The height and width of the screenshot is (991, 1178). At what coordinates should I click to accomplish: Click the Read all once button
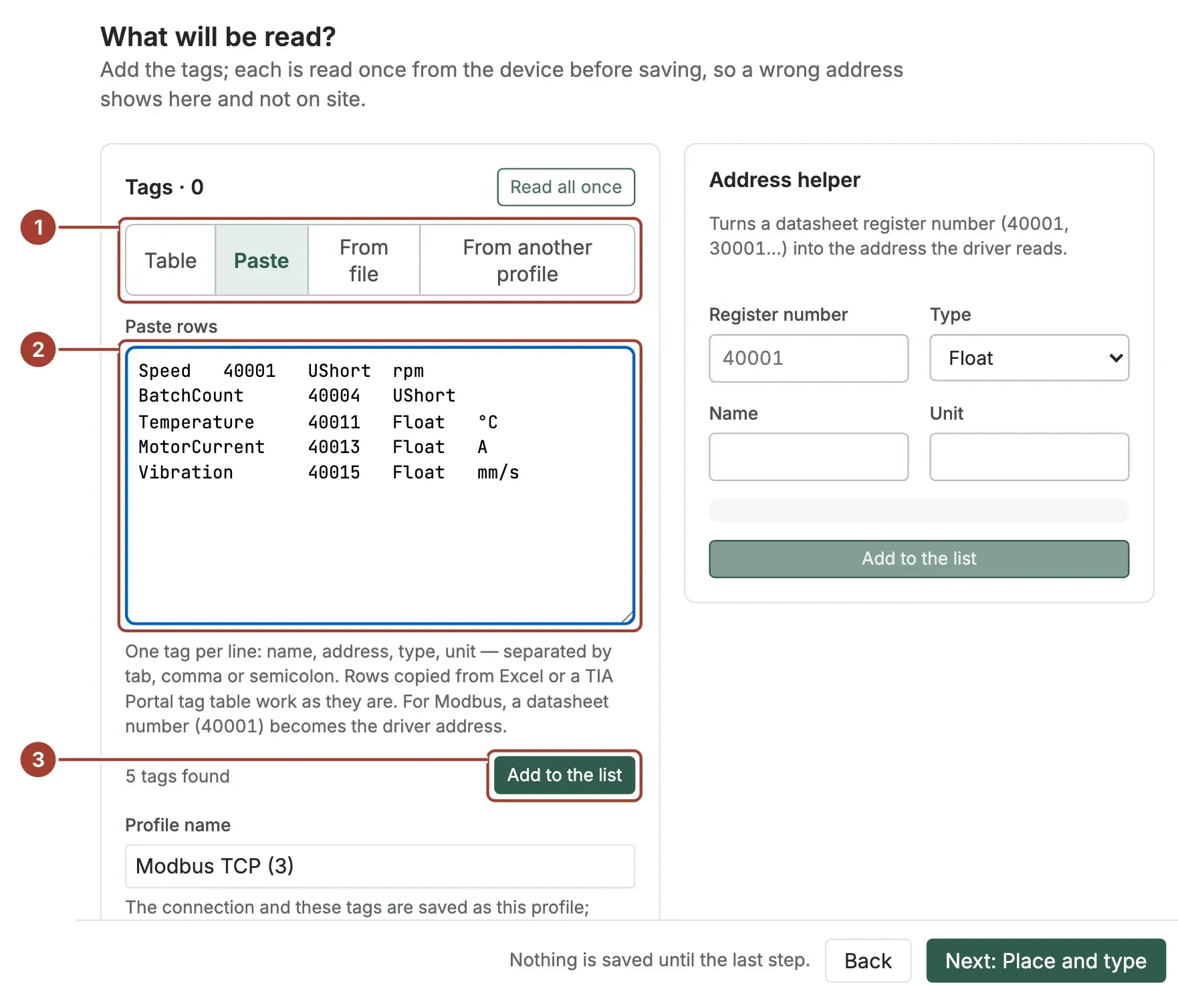coord(566,187)
